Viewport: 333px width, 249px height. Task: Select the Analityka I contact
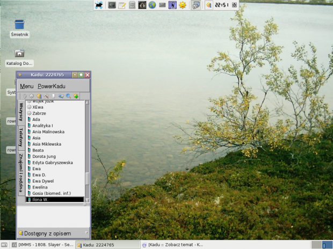point(55,125)
